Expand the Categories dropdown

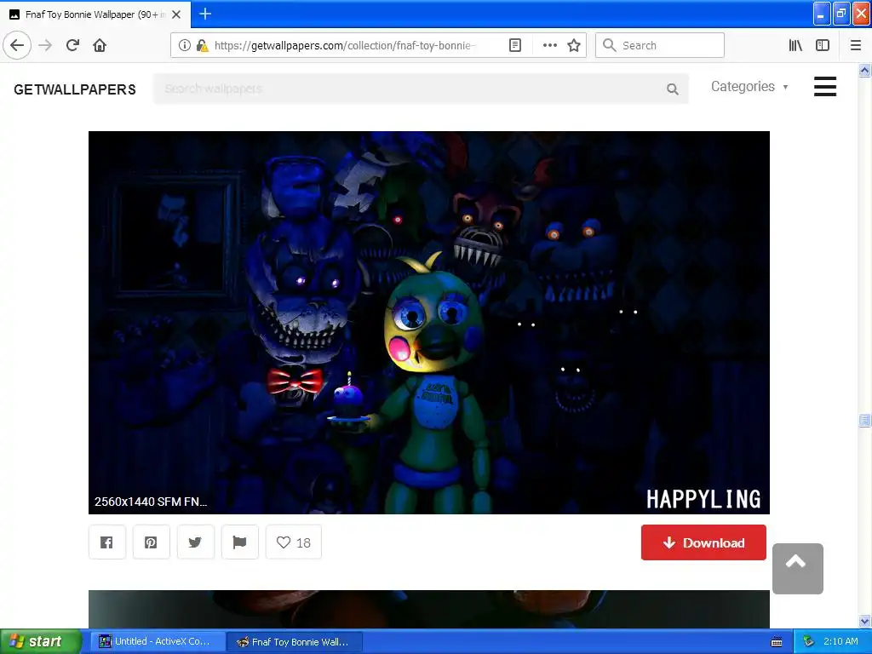pos(749,87)
